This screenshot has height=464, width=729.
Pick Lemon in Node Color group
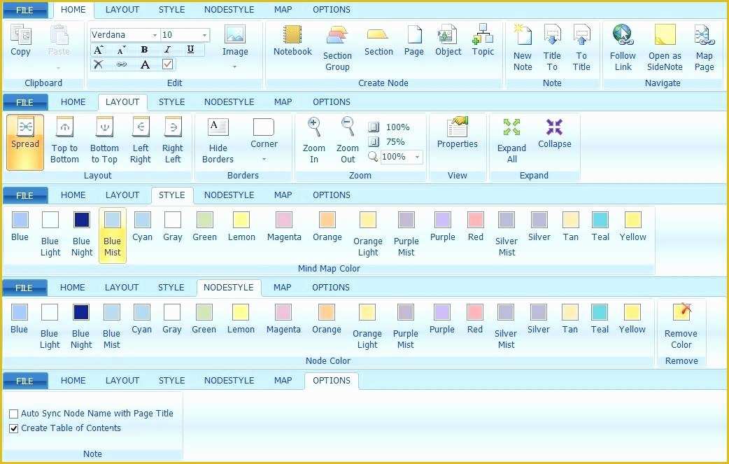241,319
